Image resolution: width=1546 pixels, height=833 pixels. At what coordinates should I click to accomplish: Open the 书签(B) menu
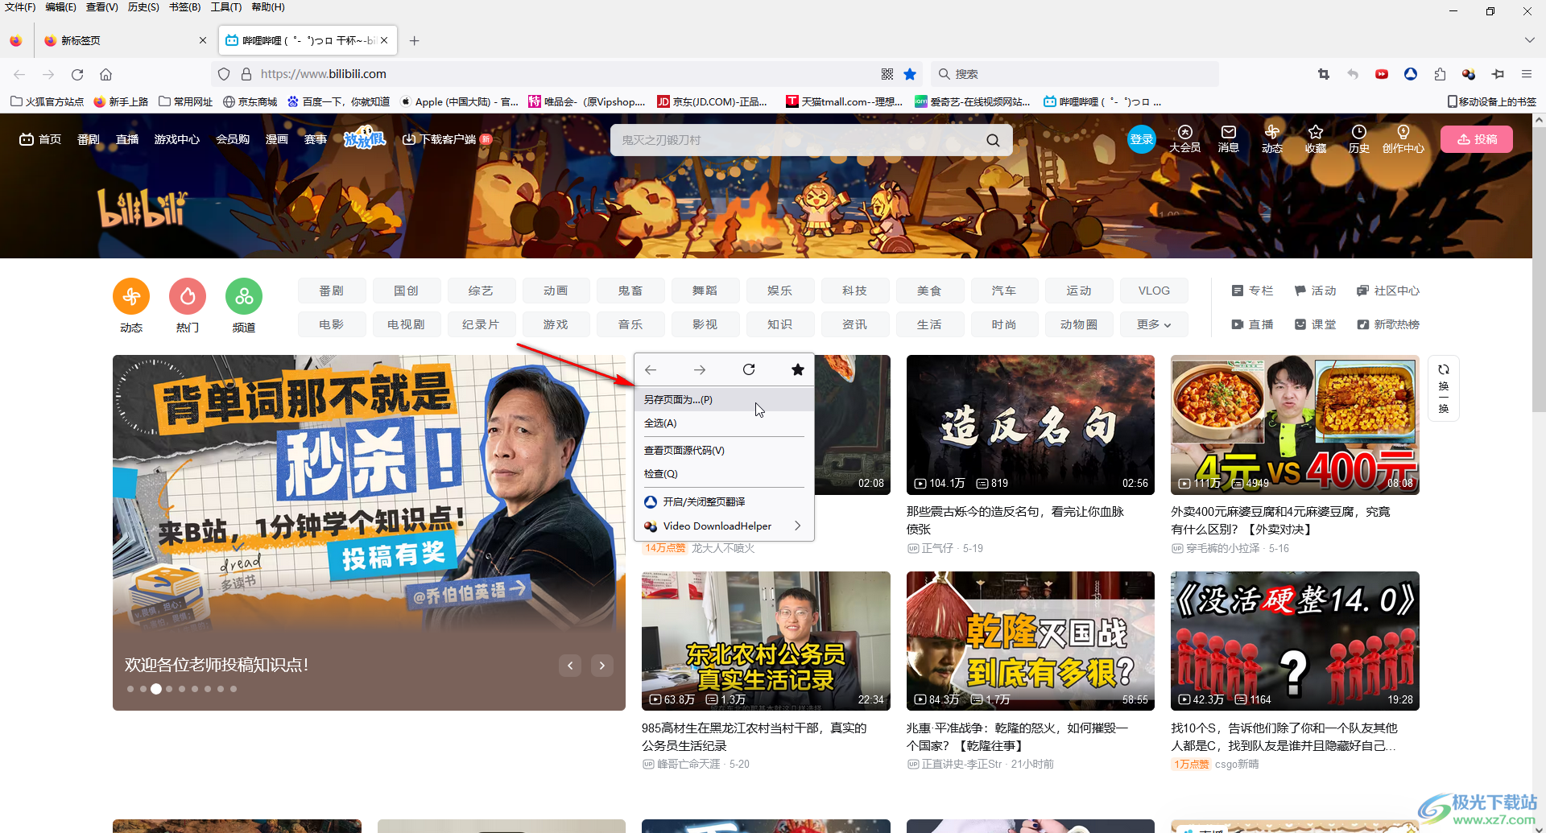(184, 7)
